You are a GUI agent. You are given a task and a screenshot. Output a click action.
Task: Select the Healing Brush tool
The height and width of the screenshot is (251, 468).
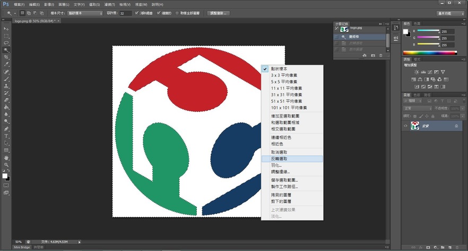click(6, 72)
